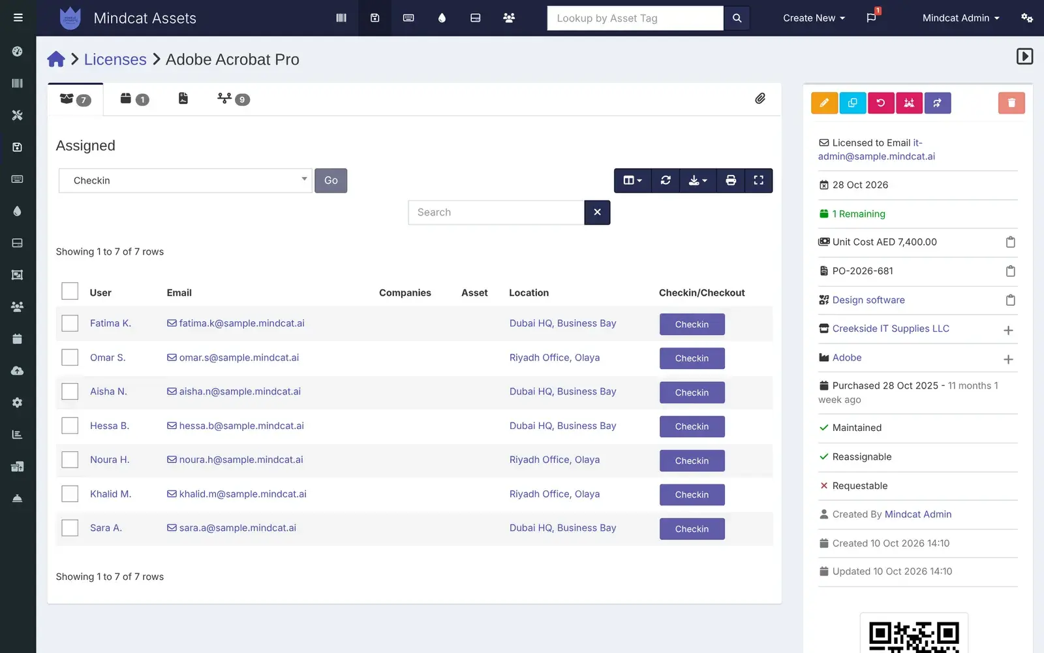Toggle the select-all checkbox in table header
This screenshot has width=1044, height=653.
[x=70, y=291]
